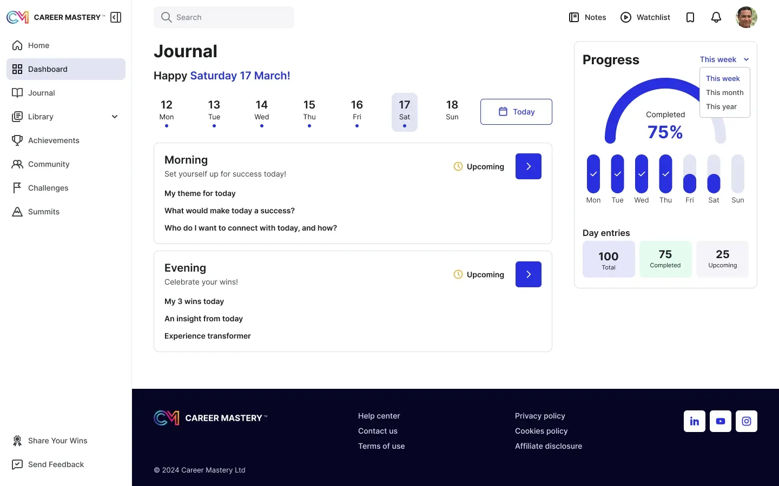
Task: Open Community page
Action: click(x=66, y=164)
